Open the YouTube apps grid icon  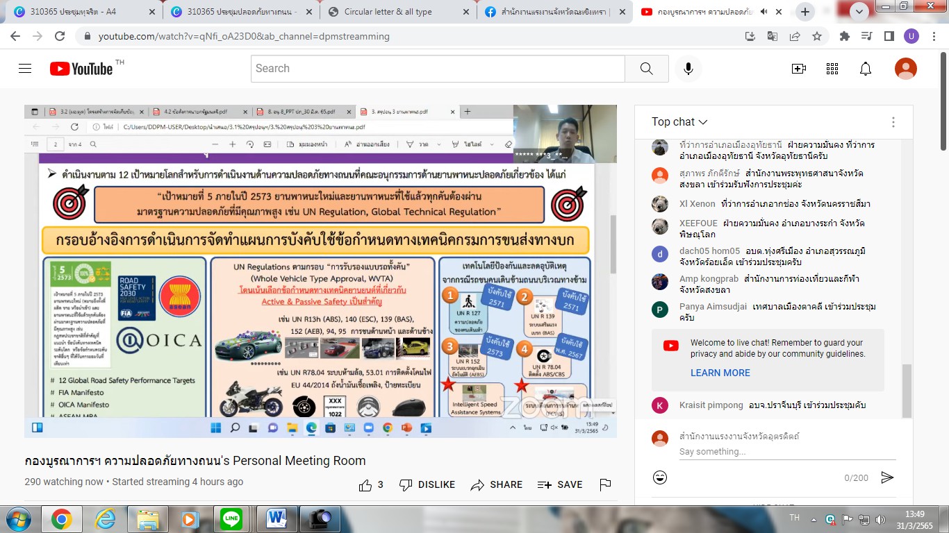tap(832, 68)
